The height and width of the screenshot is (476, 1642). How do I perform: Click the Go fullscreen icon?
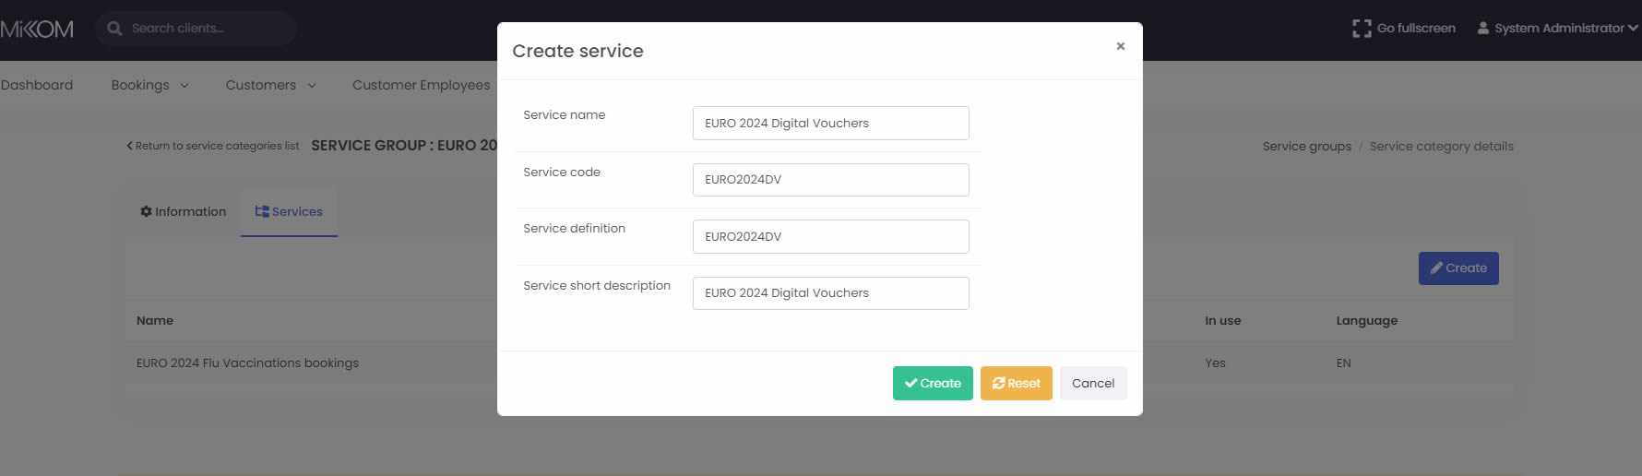click(1361, 29)
